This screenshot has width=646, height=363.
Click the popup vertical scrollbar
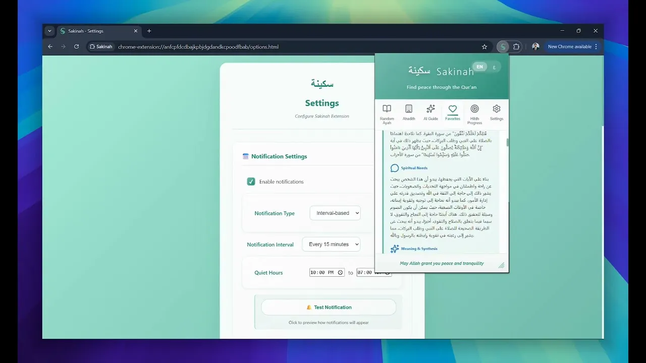[x=507, y=143]
